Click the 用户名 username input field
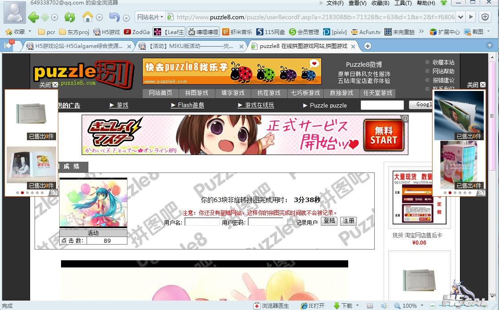499x310 pixels. pos(202,222)
